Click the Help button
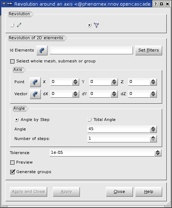172x208 pixels. point(148,192)
